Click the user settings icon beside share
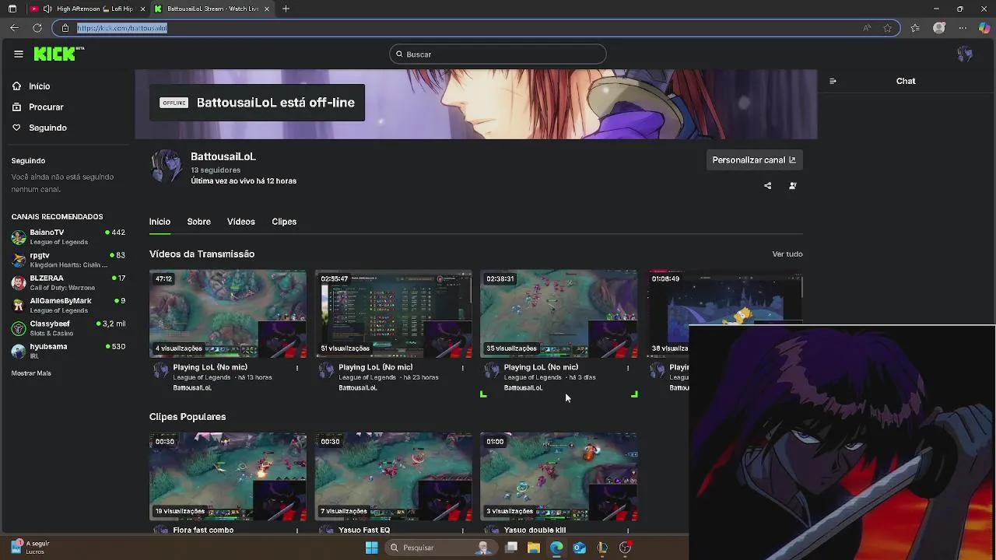The height and width of the screenshot is (560, 996). click(x=793, y=186)
